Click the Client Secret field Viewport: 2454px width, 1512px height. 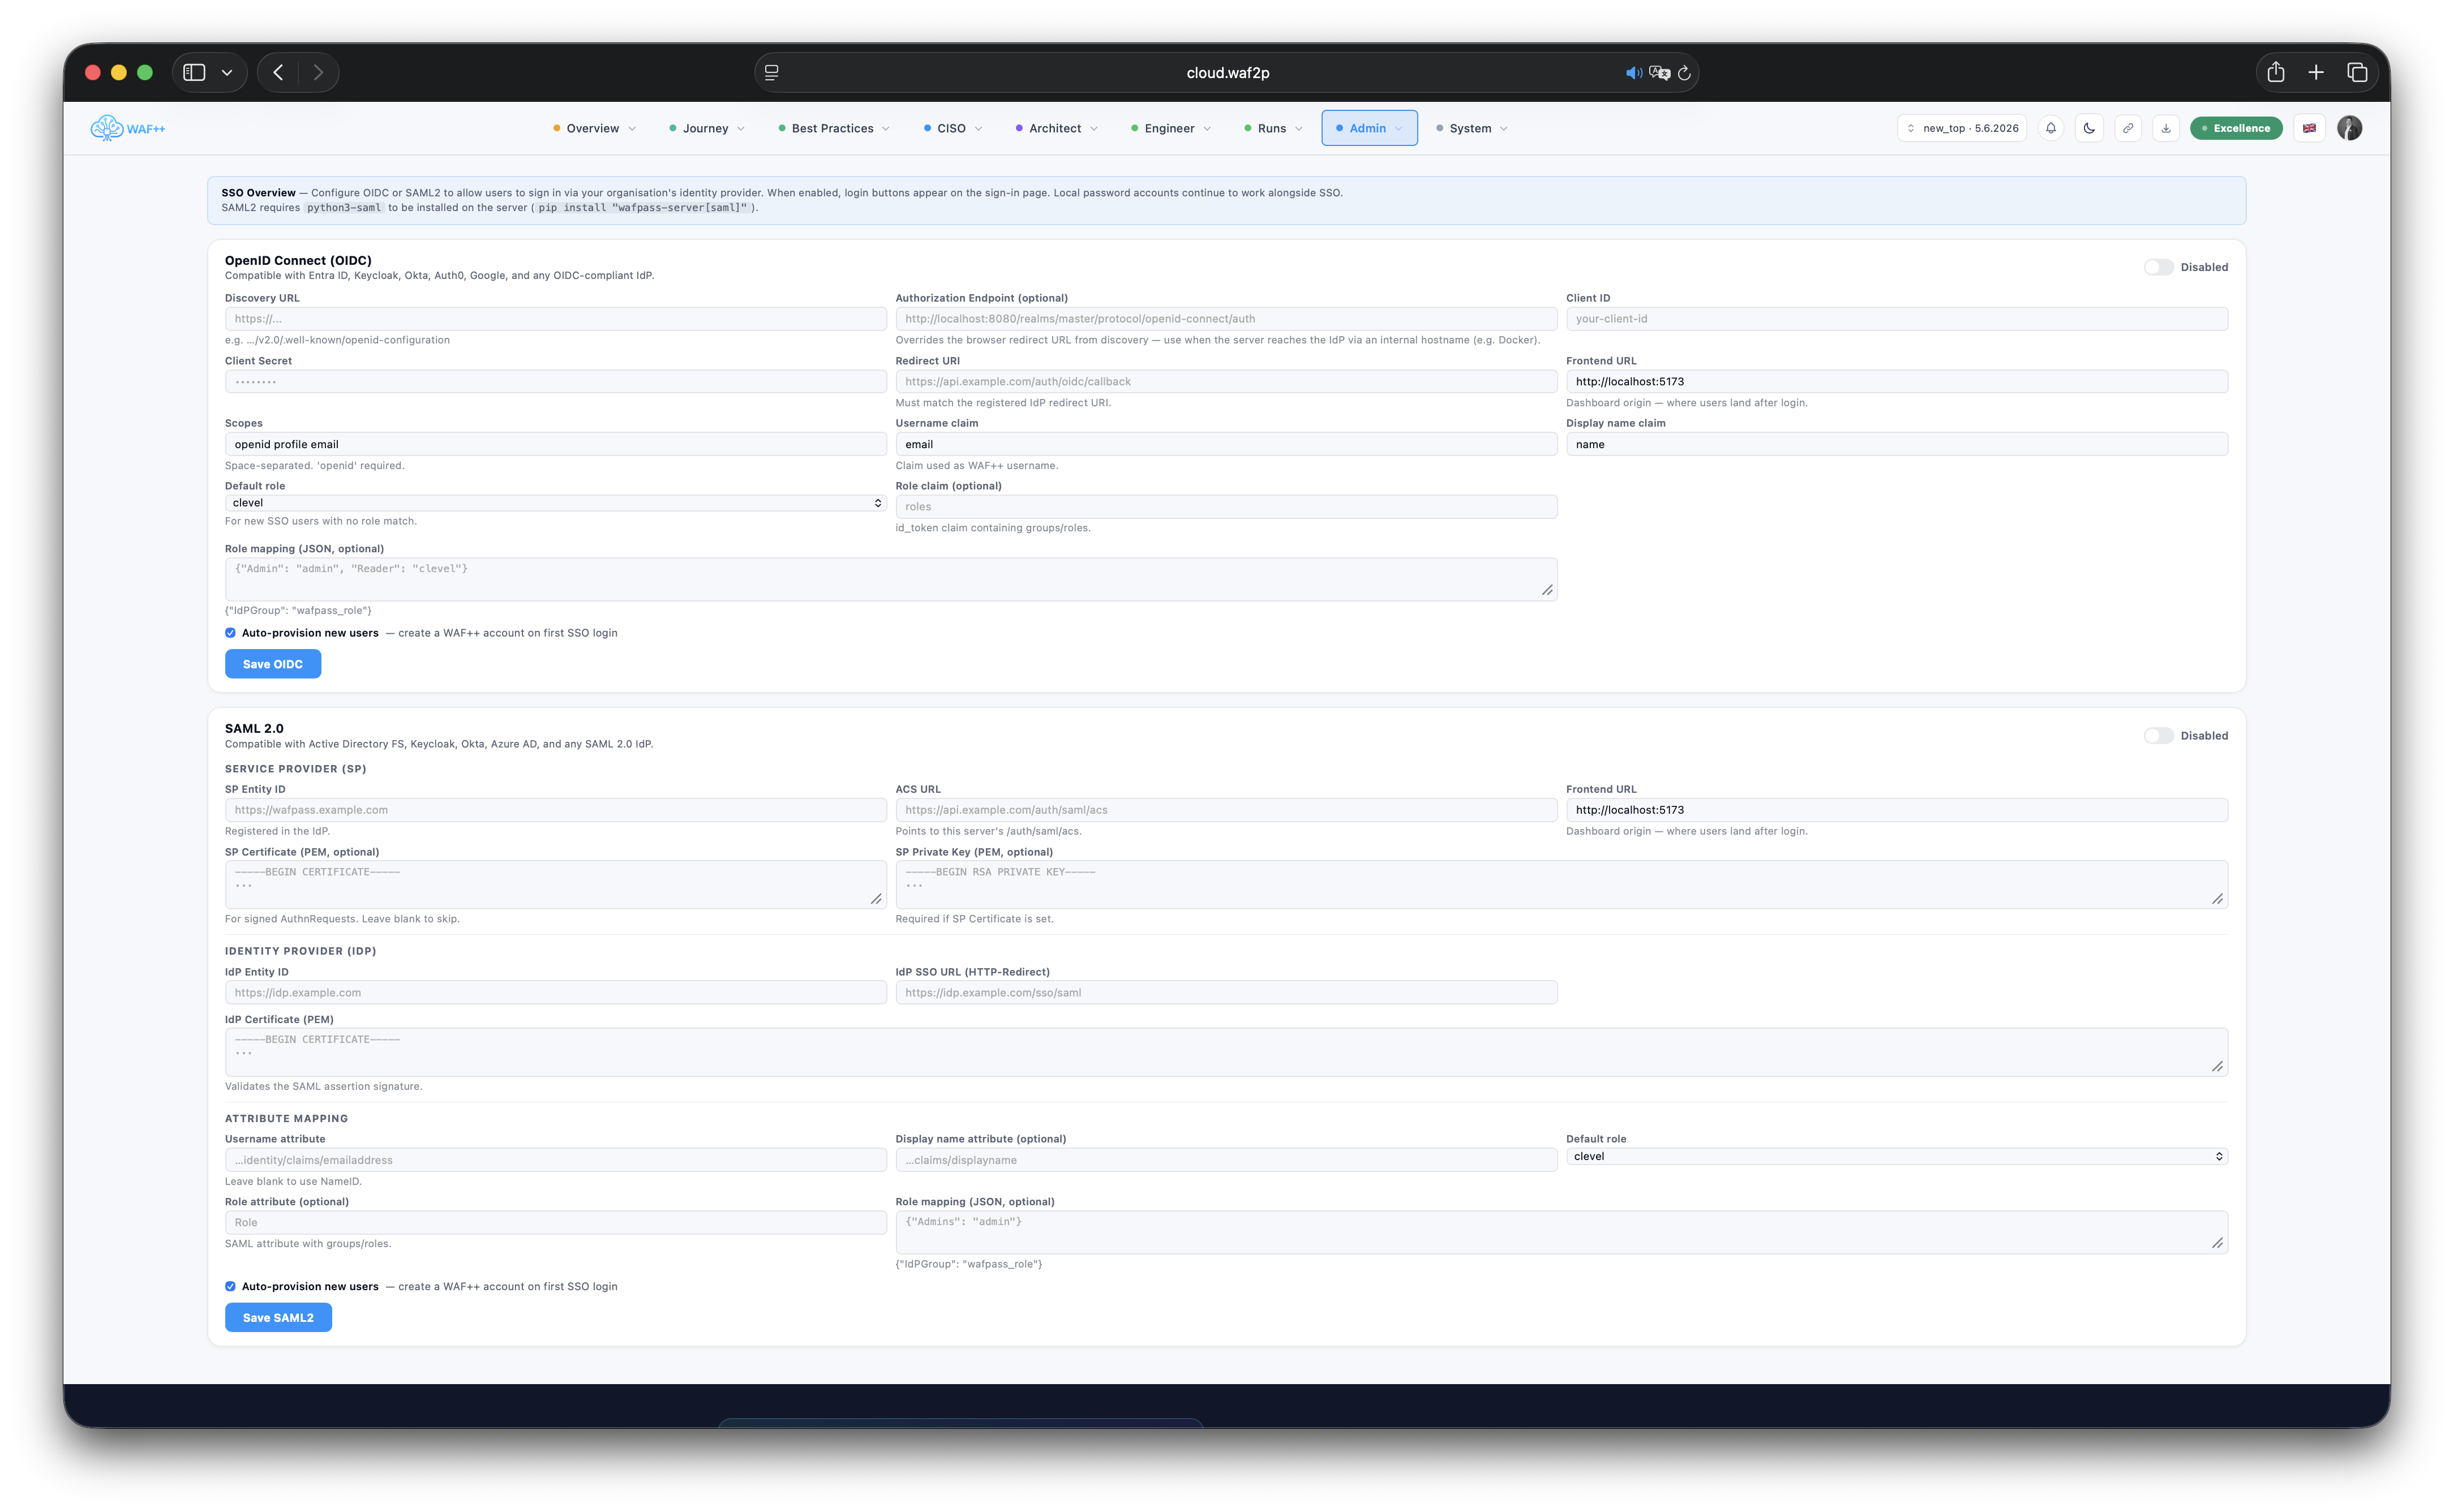click(x=555, y=382)
